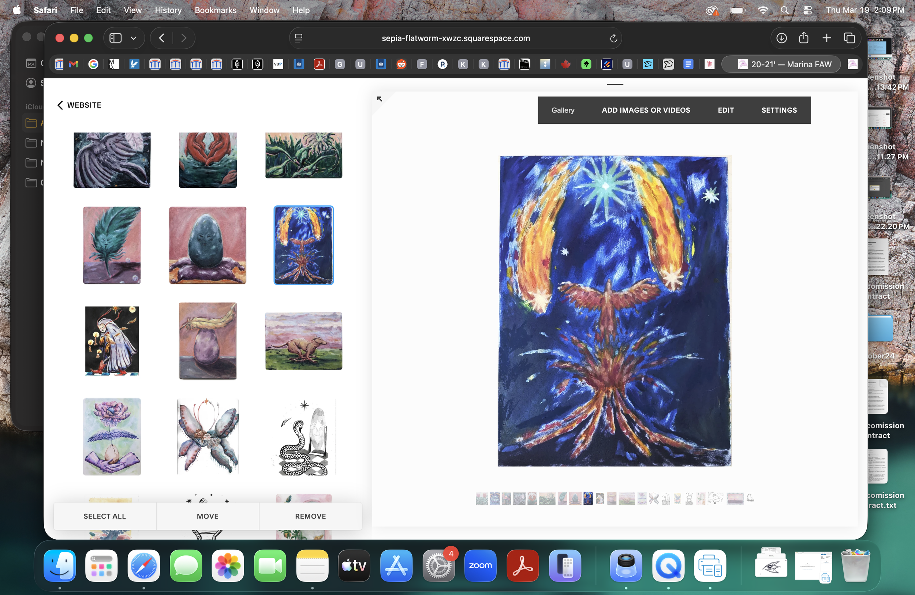Click the reload icon in the address bar
The width and height of the screenshot is (915, 595).
[x=613, y=38]
